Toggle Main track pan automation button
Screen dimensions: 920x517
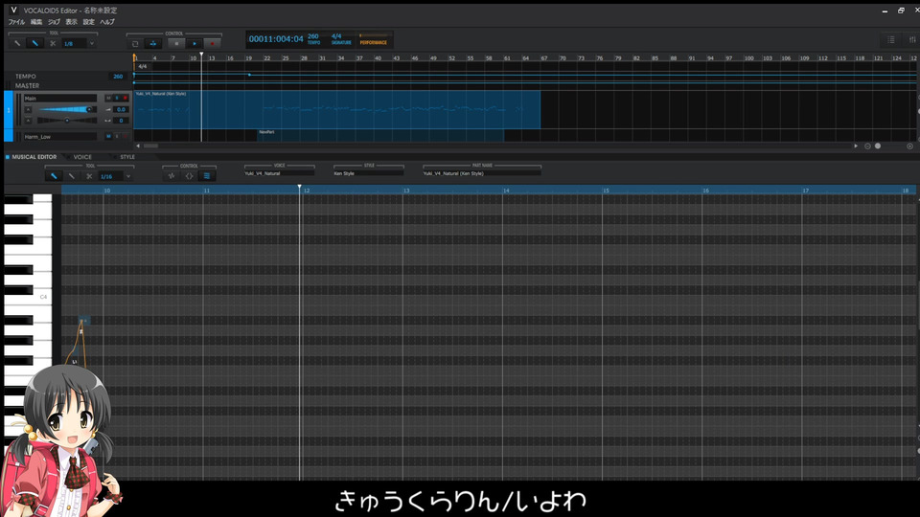(x=28, y=121)
